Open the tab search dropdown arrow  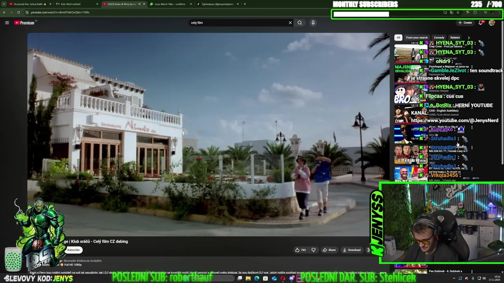point(4,4)
